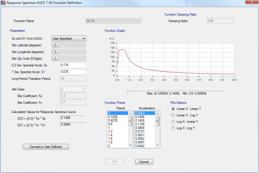259x173 pixels.
Task: Click the help button for Site Zip Code
Action: point(55,59)
